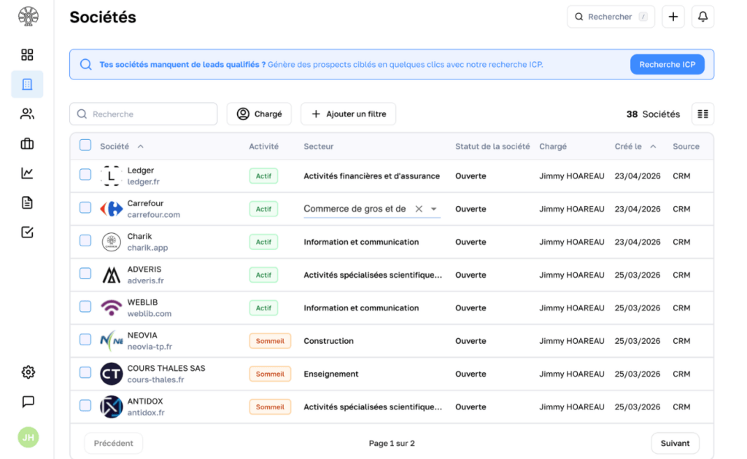The image size is (747, 459).
Task: Tick the checkbox for the Carrefour row
Action: coord(85,208)
